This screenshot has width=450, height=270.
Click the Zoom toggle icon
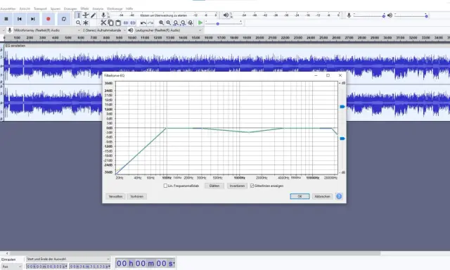pyautogui.click(x=191, y=22)
